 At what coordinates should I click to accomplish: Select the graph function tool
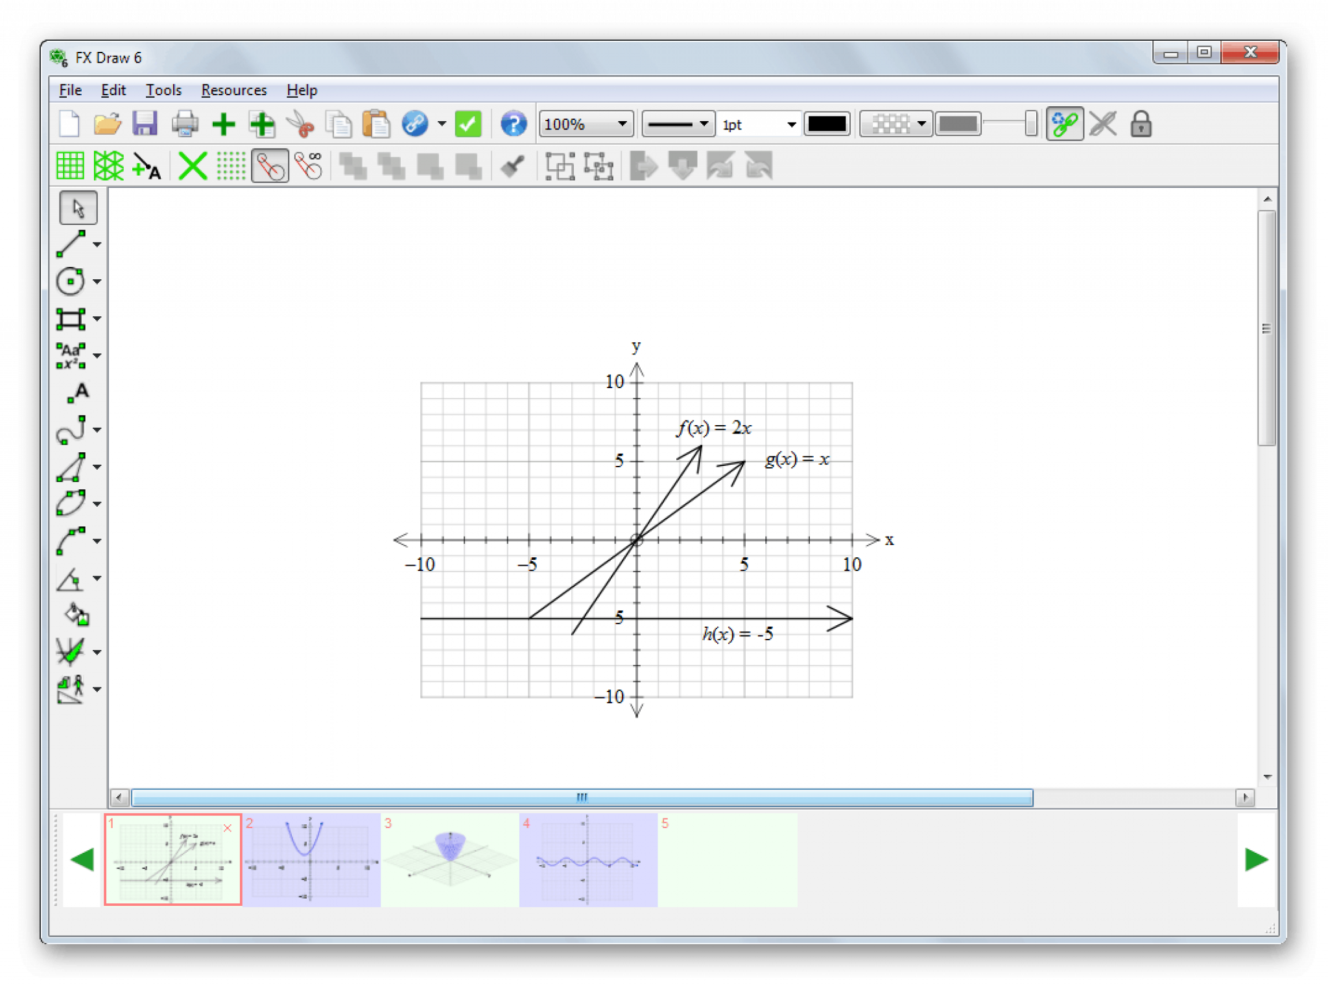tap(71, 652)
